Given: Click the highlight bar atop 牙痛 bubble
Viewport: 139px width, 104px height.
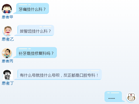Looking at the screenshot, I should 25,5.
